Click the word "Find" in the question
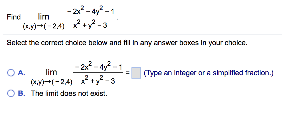 click(14, 17)
